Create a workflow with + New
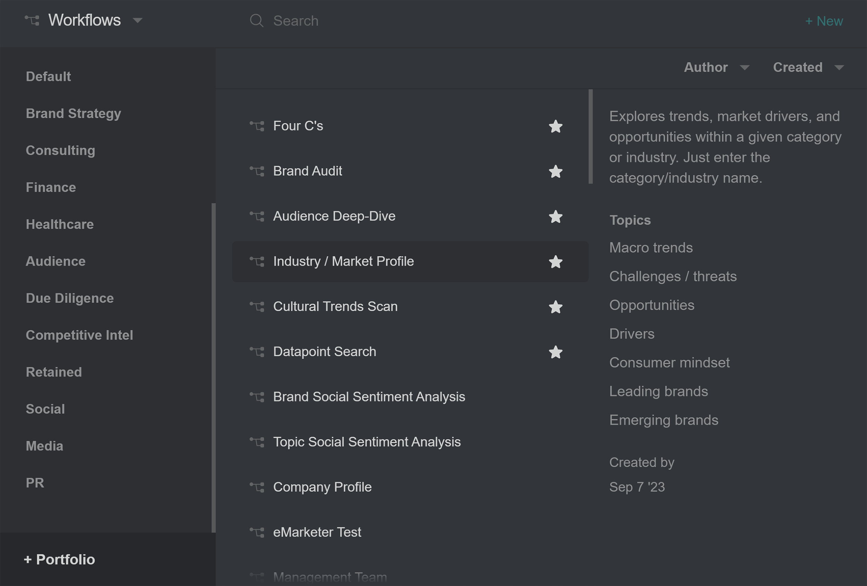 824,21
